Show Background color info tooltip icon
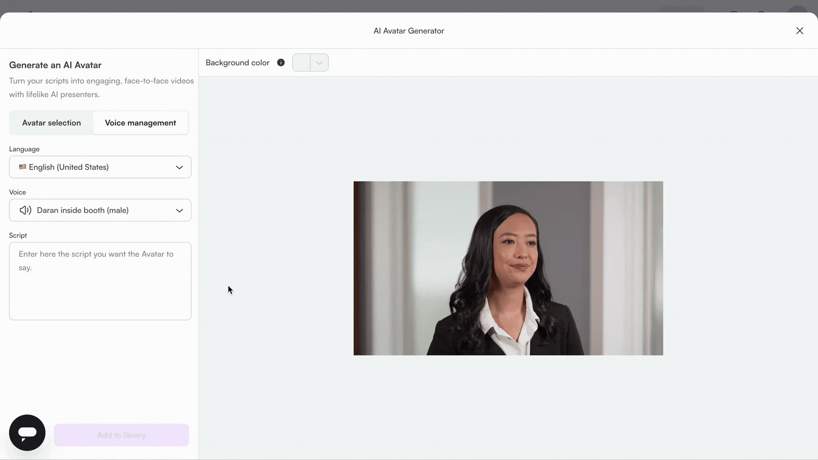Image resolution: width=818 pixels, height=460 pixels. click(281, 63)
